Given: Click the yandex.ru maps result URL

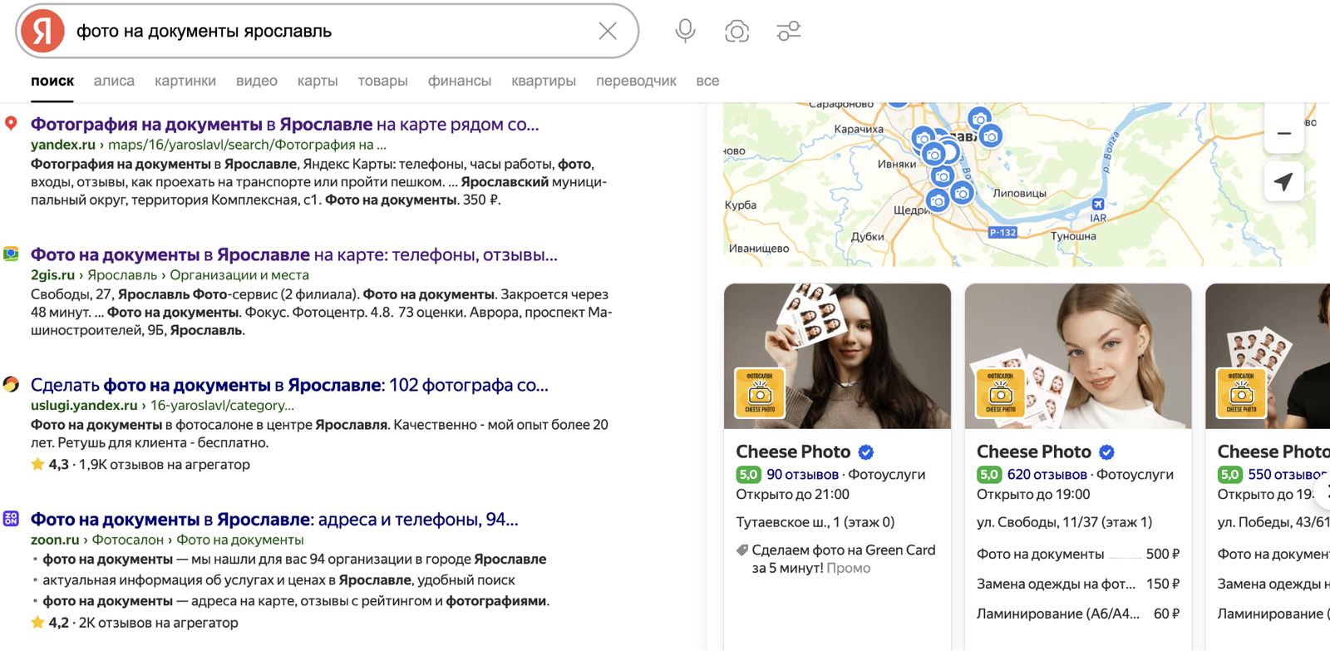Looking at the screenshot, I should [209, 145].
